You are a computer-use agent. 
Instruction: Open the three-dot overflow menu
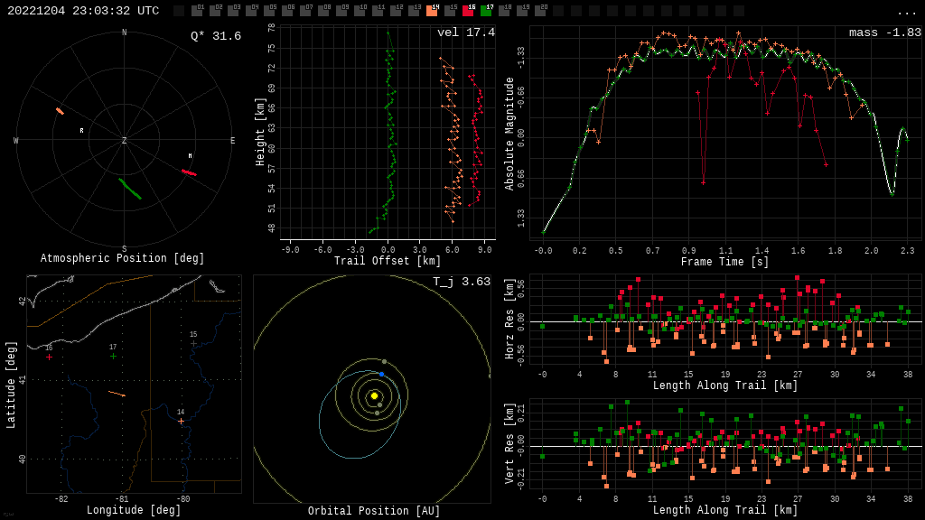click(906, 12)
